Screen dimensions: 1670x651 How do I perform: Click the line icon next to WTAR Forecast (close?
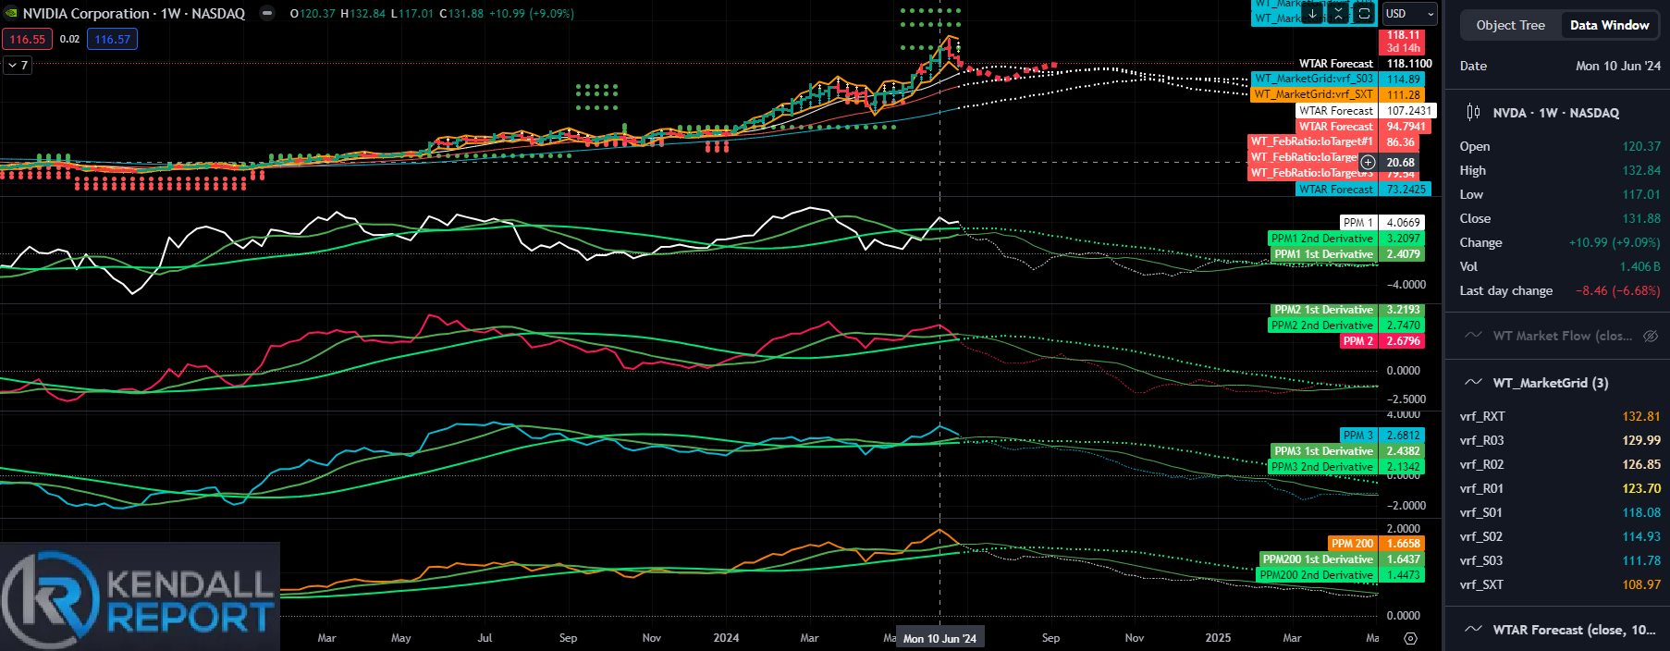pyautogui.click(x=1474, y=630)
